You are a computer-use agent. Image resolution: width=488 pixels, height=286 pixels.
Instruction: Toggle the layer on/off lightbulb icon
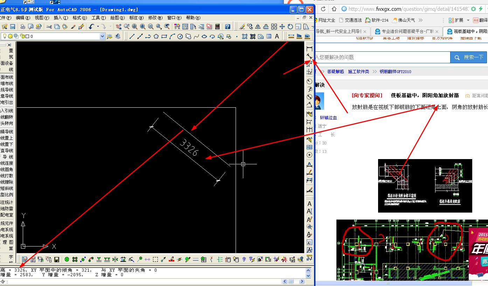tap(5, 36)
